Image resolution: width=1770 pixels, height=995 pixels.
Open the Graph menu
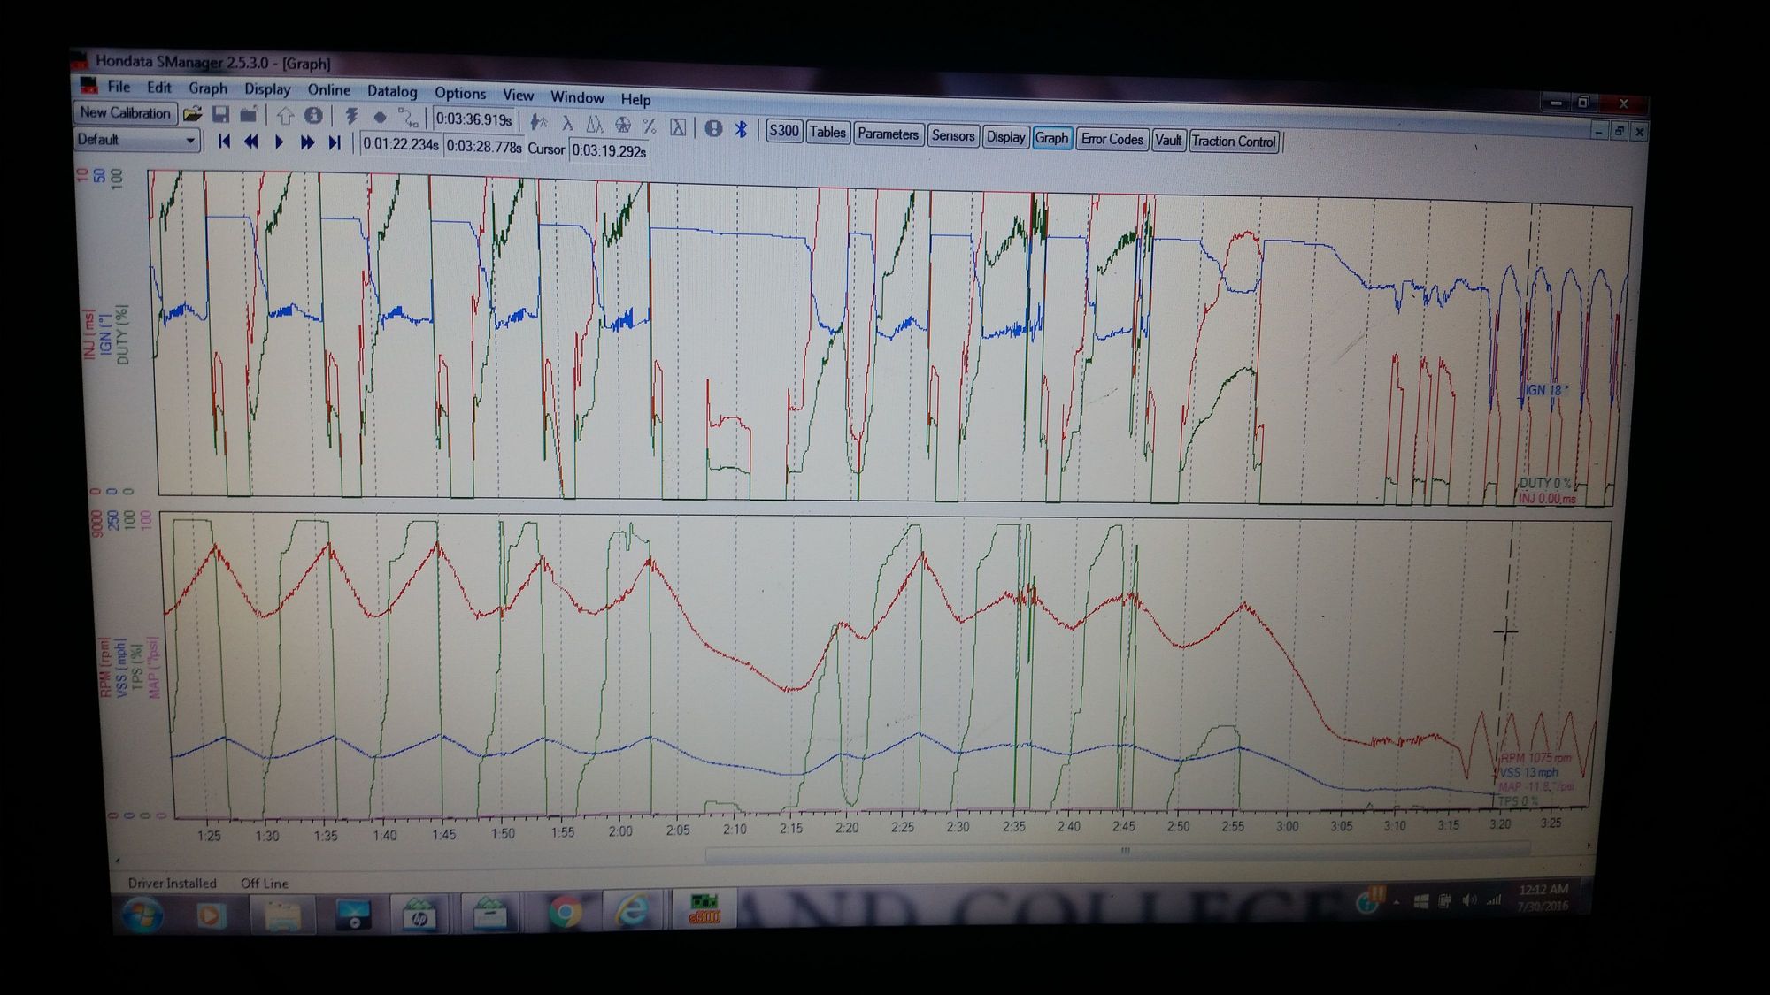(208, 88)
